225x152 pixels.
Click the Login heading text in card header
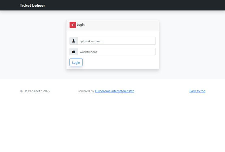[x=81, y=25]
